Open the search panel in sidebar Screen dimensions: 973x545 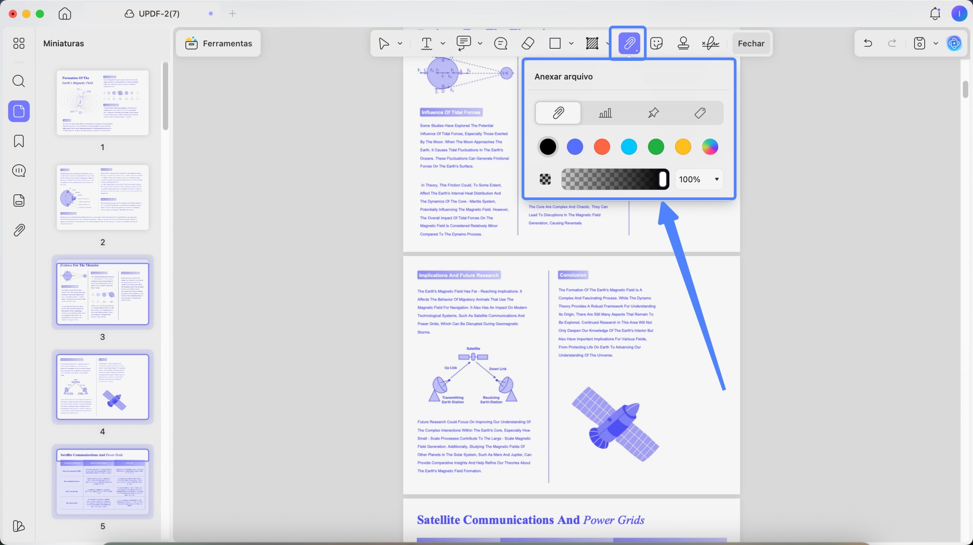point(19,81)
